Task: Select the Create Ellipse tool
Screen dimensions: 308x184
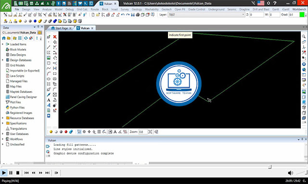Action: pyautogui.click(x=49, y=79)
